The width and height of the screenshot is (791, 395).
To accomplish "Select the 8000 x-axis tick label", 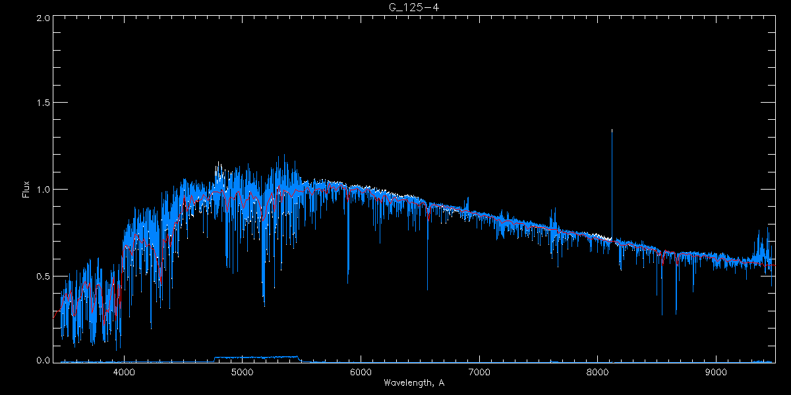I will pyautogui.click(x=597, y=372).
